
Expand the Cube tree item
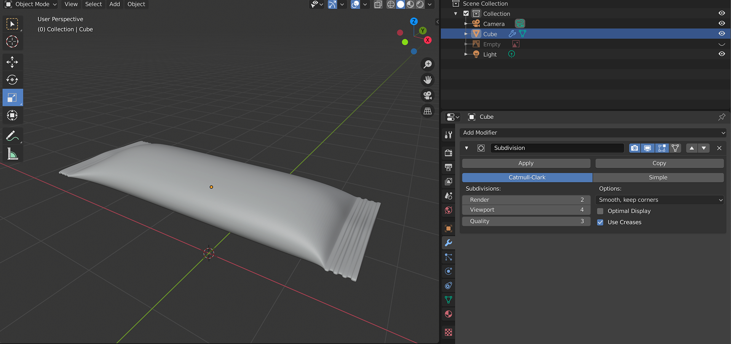[466, 34]
